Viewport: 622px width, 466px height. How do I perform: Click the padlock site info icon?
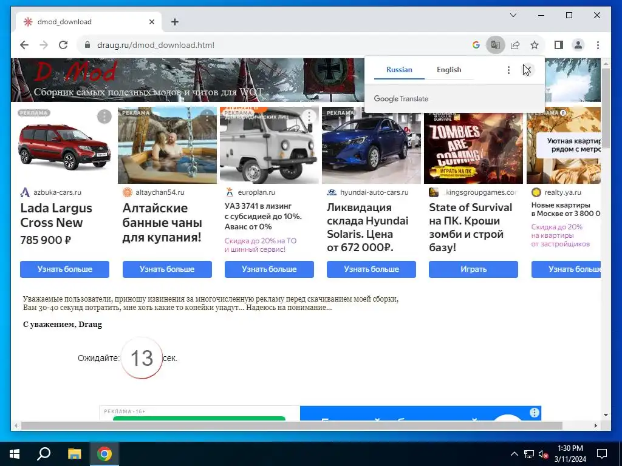87,45
